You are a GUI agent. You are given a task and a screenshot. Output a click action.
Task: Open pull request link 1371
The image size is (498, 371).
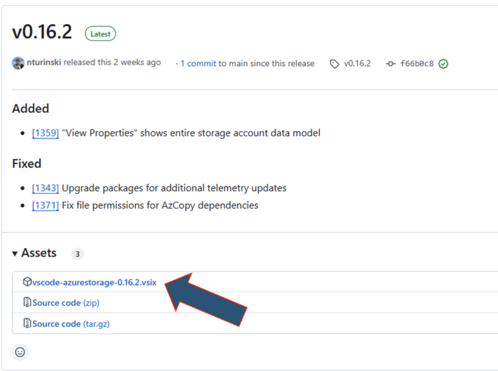click(45, 205)
